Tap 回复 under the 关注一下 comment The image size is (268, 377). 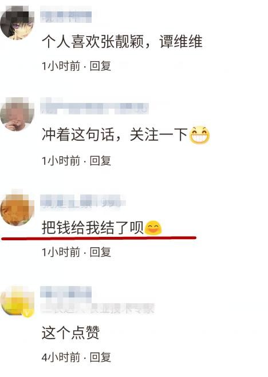click(100, 161)
